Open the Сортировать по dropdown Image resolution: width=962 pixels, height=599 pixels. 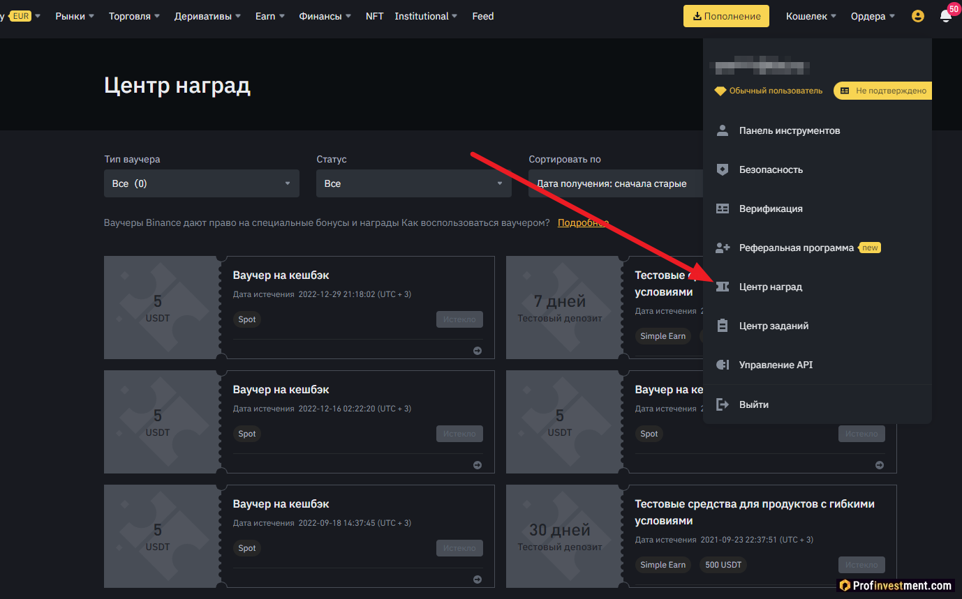click(616, 183)
